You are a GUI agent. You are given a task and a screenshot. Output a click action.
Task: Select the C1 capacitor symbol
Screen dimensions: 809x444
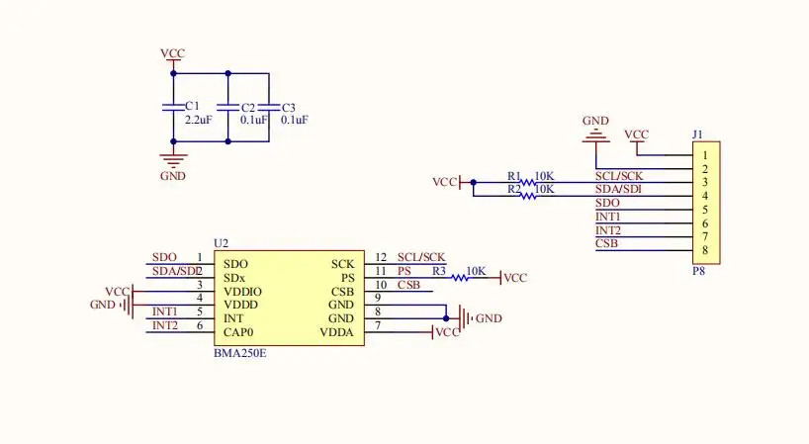(173, 107)
